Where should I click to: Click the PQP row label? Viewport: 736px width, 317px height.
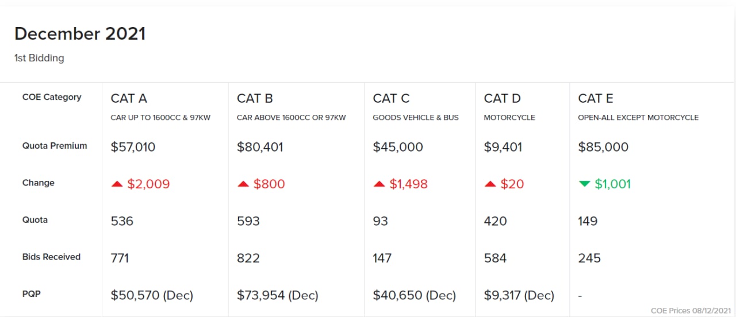click(32, 293)
